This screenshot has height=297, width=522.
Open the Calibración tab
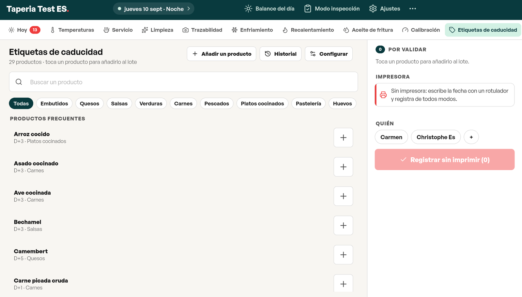coord(421,30)
